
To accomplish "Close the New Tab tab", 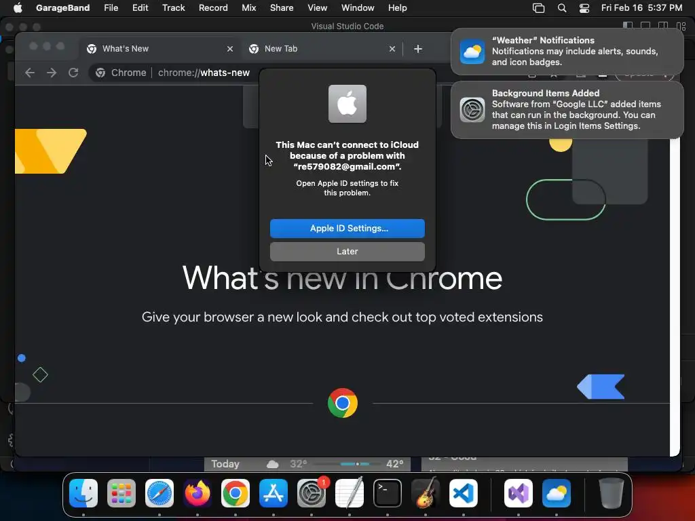I will [392, 49].
